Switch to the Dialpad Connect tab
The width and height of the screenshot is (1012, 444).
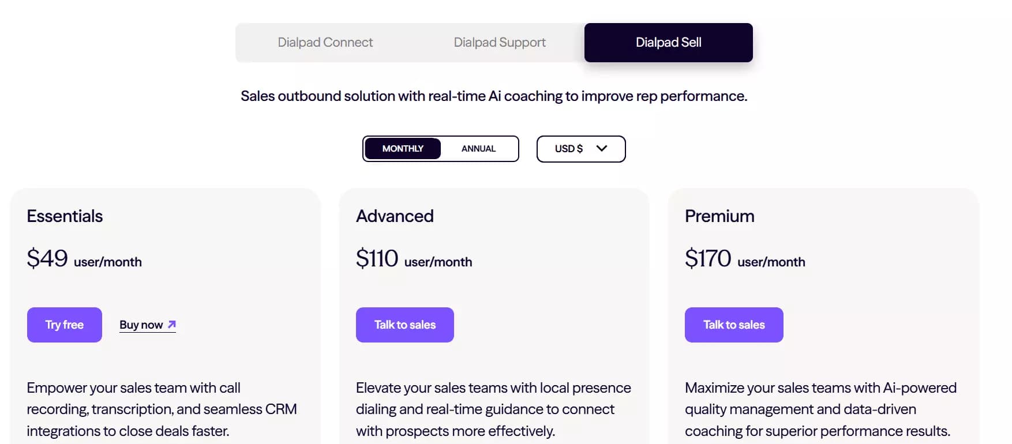325,42
